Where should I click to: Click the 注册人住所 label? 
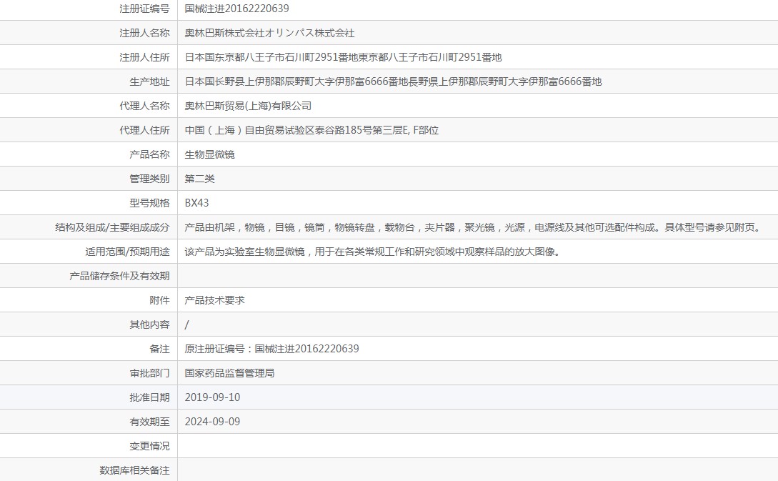(144, 57)
